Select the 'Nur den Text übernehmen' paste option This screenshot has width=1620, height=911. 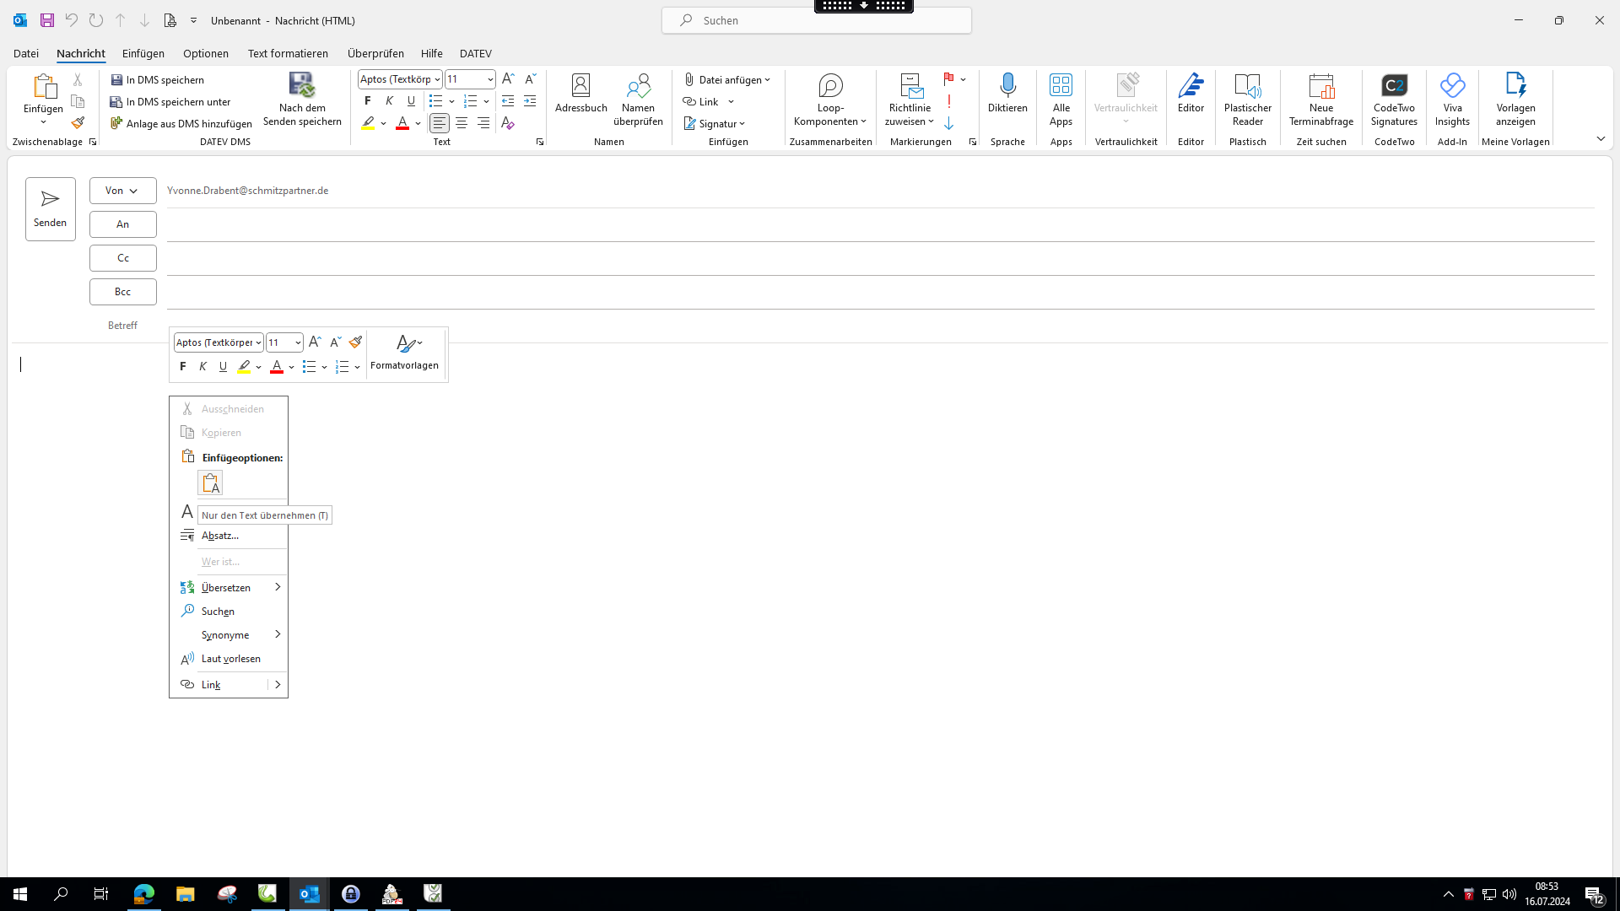tap(210, 482)
